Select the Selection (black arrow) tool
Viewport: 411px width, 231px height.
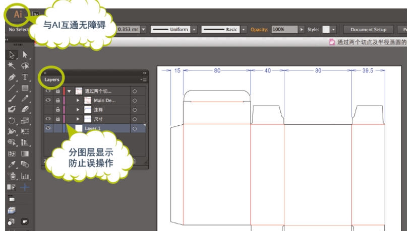pyautogui.click(x=13, y=55)
